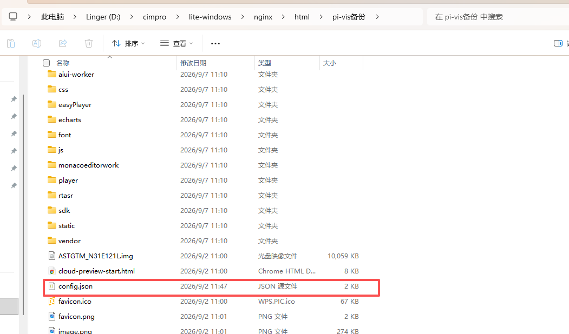
Task: Click the disc image icon of ASTGTM_N31E121L.img
Action: [x=52, y=256]
